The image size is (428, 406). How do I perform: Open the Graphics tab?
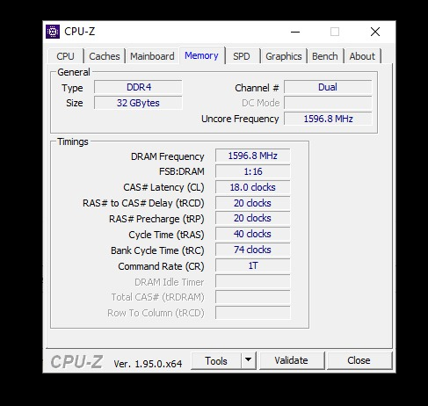pyautogui.click(x=284, y=56)
